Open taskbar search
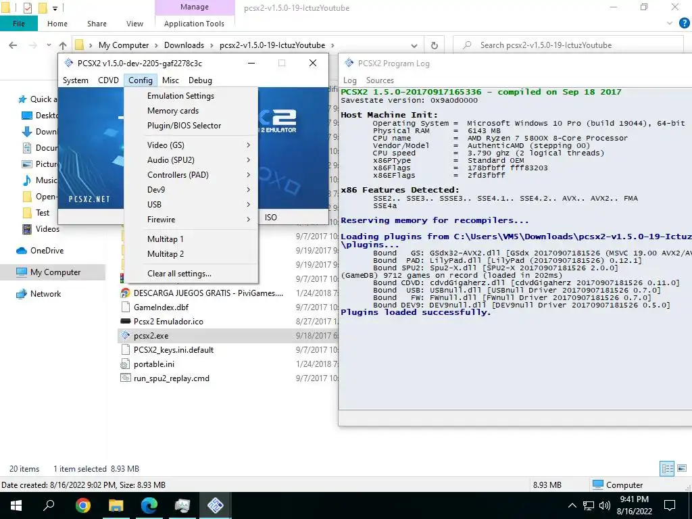Screen dimensions: 692x519 [49, 505]
